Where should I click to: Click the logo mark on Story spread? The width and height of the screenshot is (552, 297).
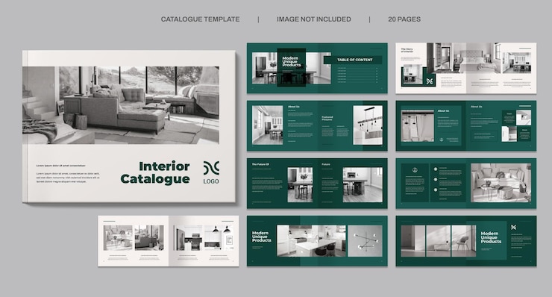click(430, 81)
